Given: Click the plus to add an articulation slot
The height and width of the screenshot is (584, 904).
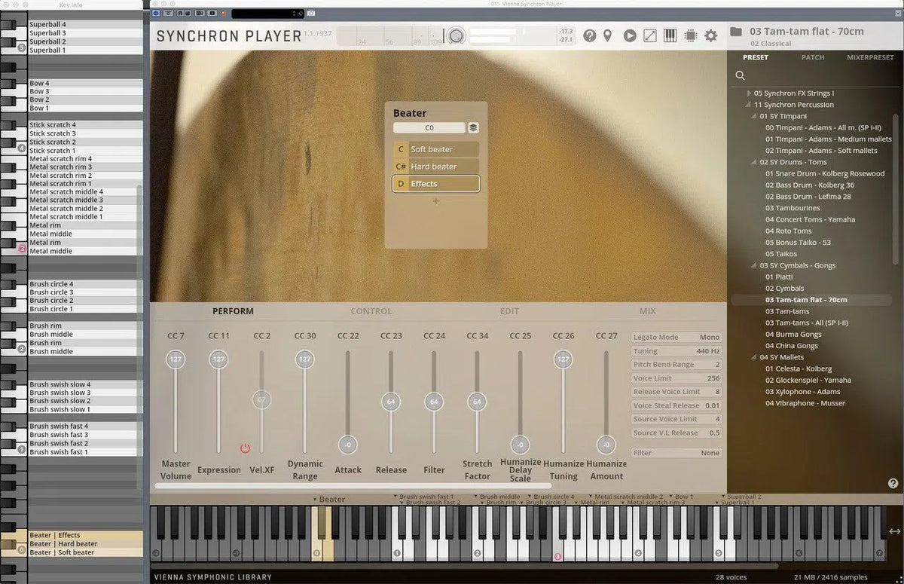Looking at the screenshot, I should pos(435,200).
